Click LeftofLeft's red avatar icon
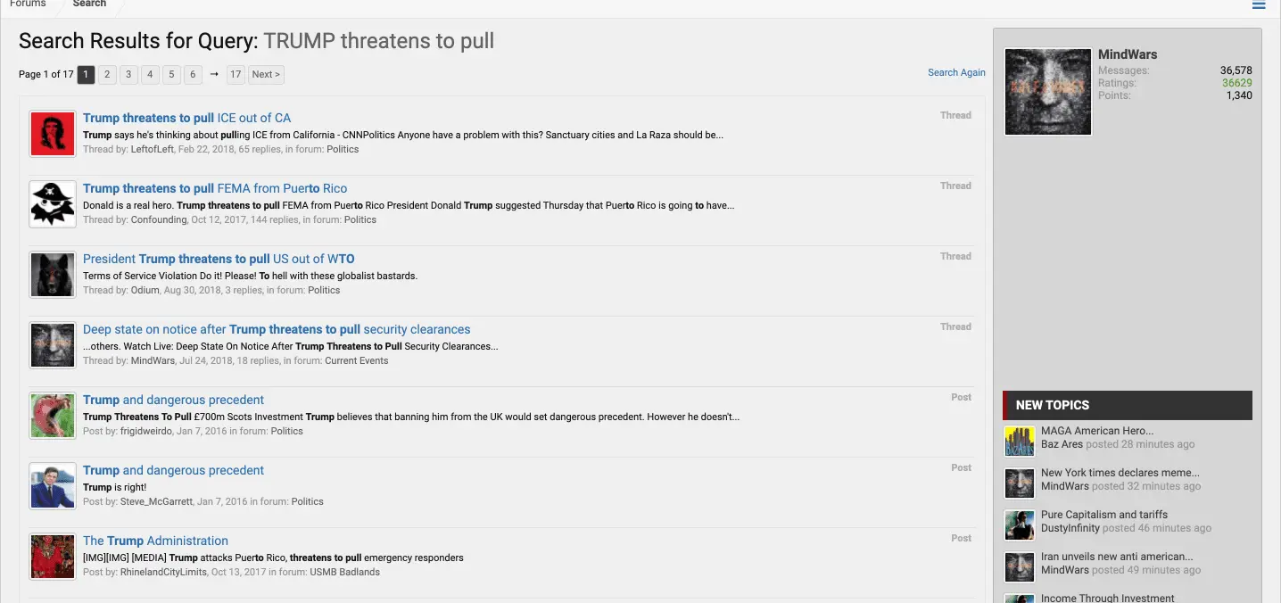 [x=52, y=133]
